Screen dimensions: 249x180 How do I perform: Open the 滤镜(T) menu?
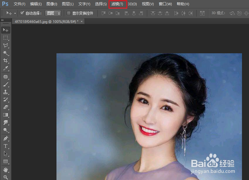[117, 4]
